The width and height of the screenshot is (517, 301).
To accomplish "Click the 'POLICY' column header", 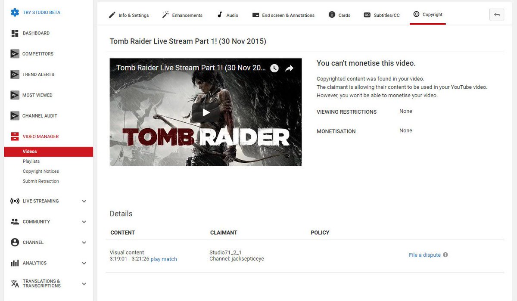I will (320, 233).
